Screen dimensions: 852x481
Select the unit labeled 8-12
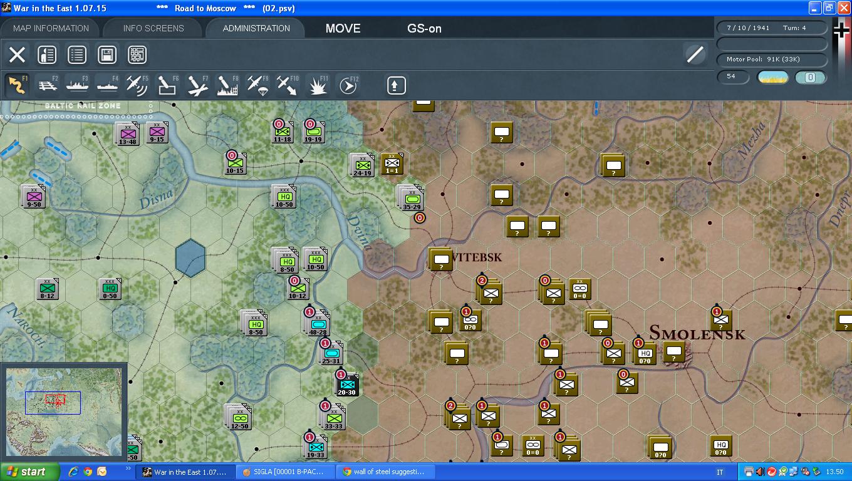(47, 289)
